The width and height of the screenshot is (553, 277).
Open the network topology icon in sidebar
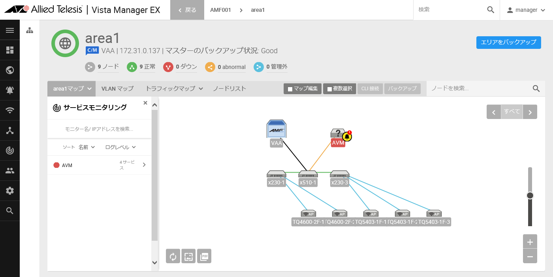[x=10, y=130]
